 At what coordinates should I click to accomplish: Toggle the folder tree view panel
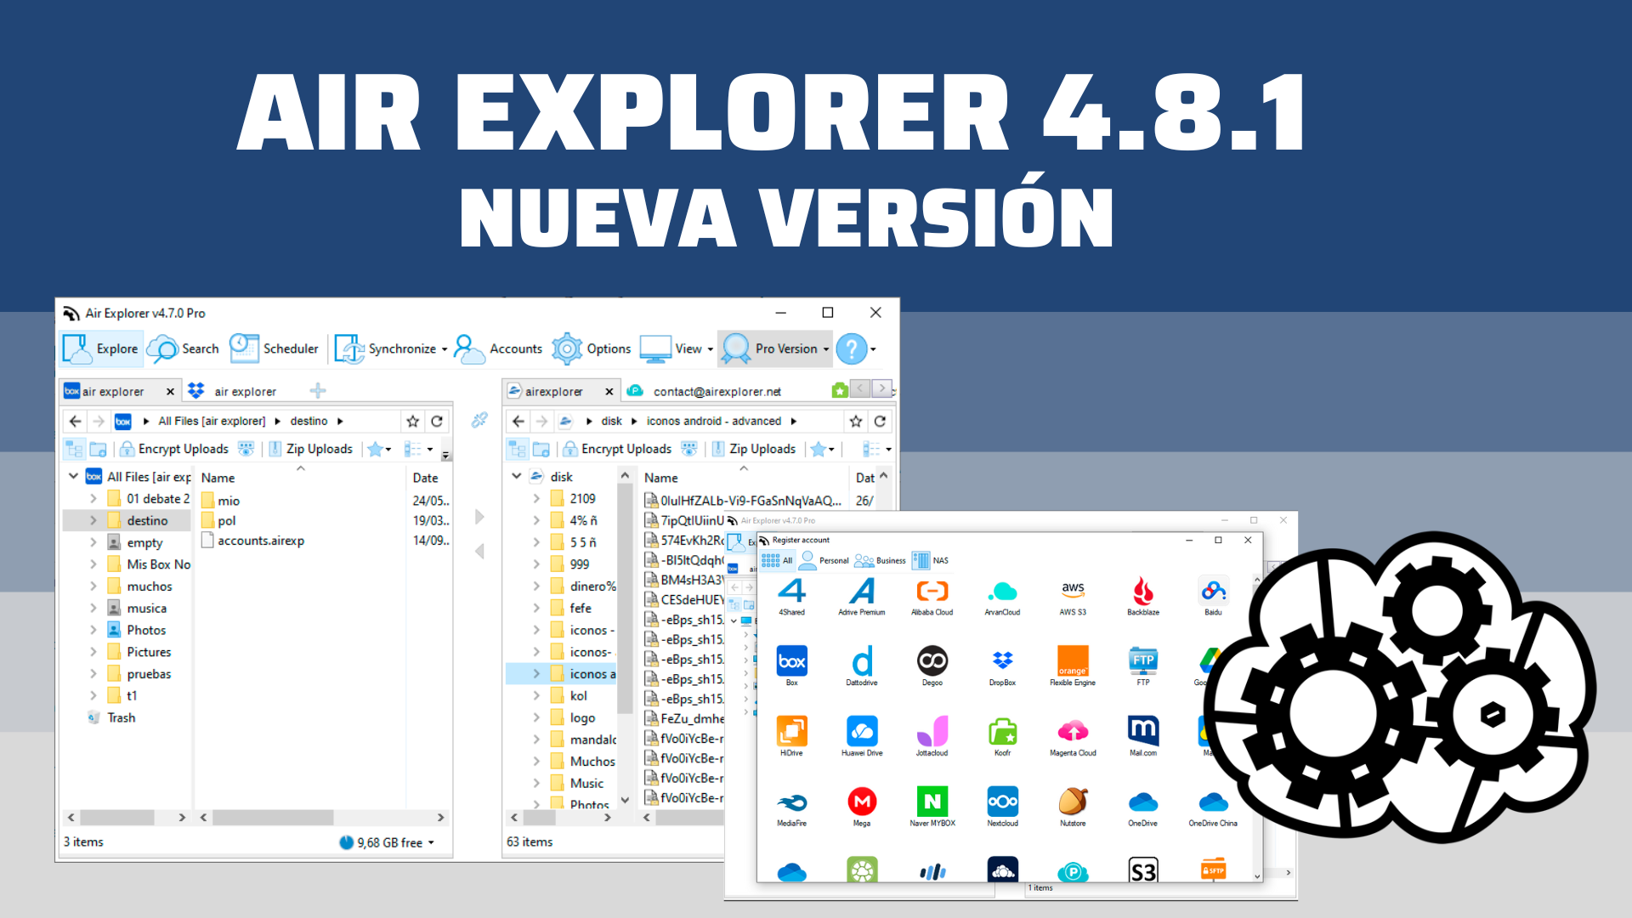click(74, 449)
